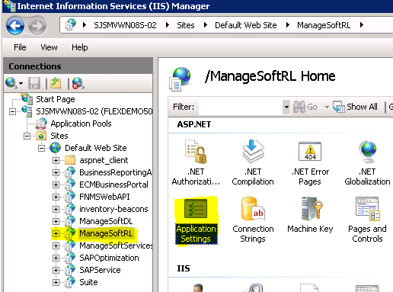
Task: Click ManageSoftRL in the address breadcrumb
Action: tap(324, 25)
